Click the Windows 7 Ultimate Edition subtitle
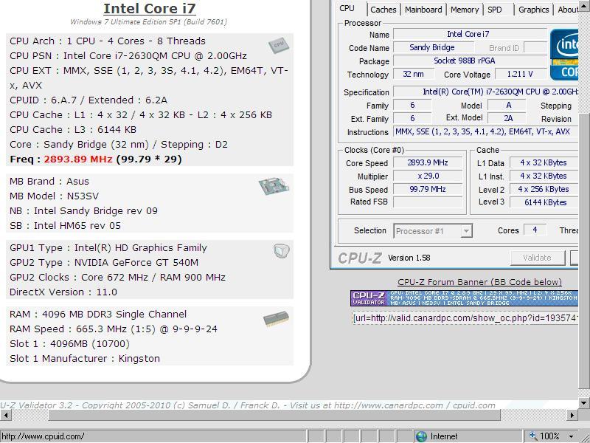This screenshot has height=443, width=590. (149, 22)
